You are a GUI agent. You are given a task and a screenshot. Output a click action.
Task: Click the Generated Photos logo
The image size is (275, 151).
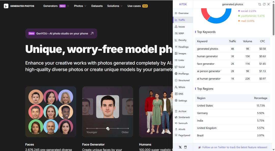pos(19,6)
